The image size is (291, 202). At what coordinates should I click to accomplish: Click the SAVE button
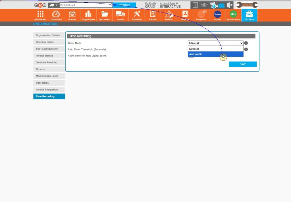point(243,64)
